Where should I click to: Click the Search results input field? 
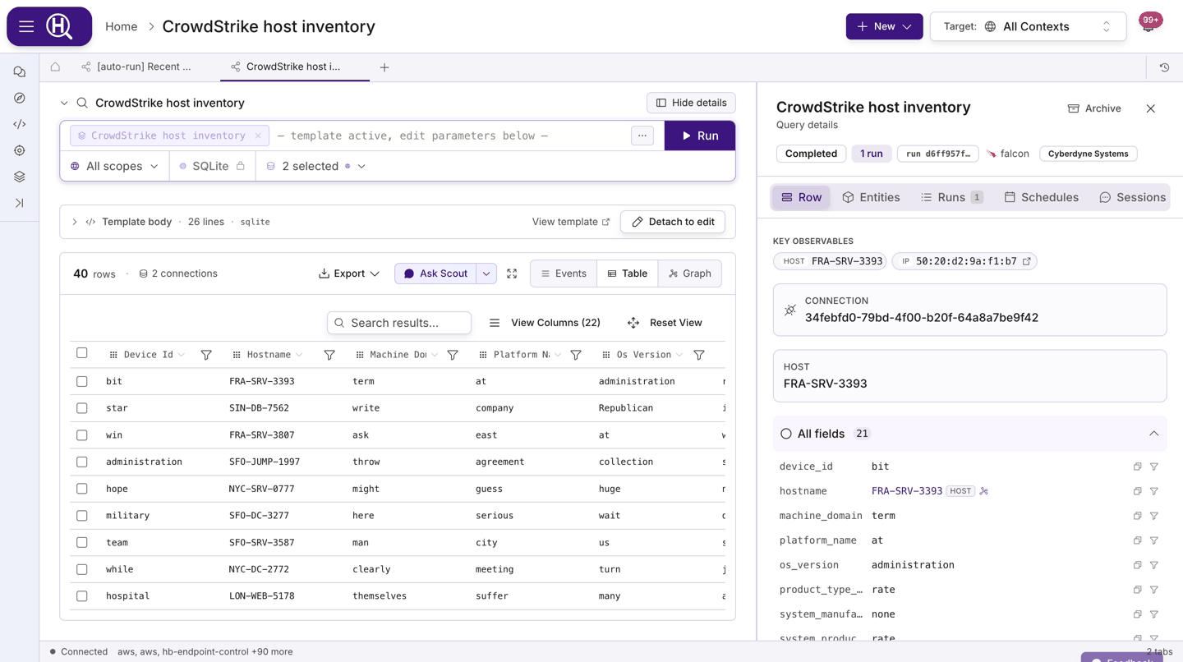tap(399, 323)
